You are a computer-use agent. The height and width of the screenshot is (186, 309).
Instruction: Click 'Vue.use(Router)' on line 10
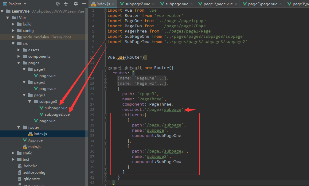pyautogui.click(x=126, y=57)
